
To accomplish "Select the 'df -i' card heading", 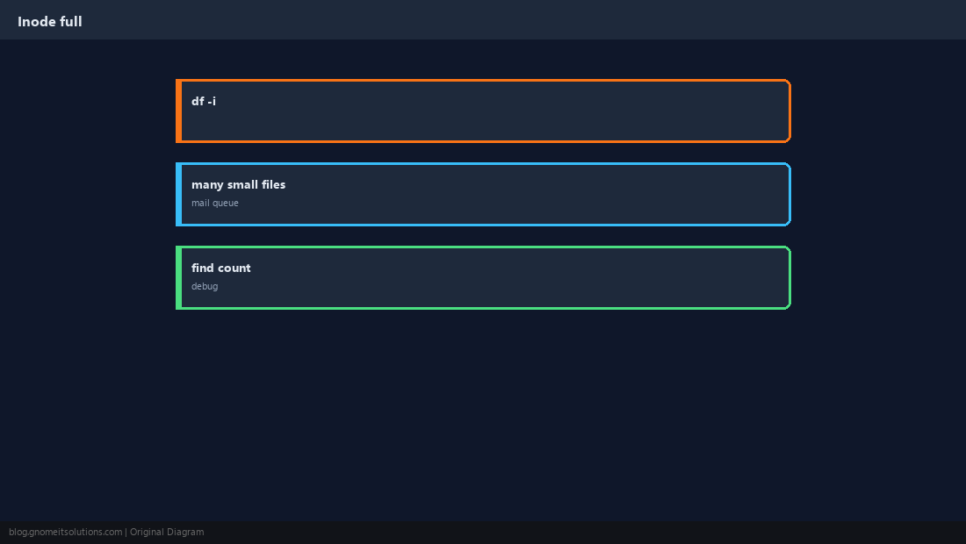I will coord(204,101).
